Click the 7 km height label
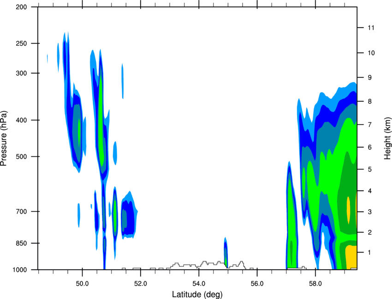This screenshot has height=299, width=392. tap(370, 125)
